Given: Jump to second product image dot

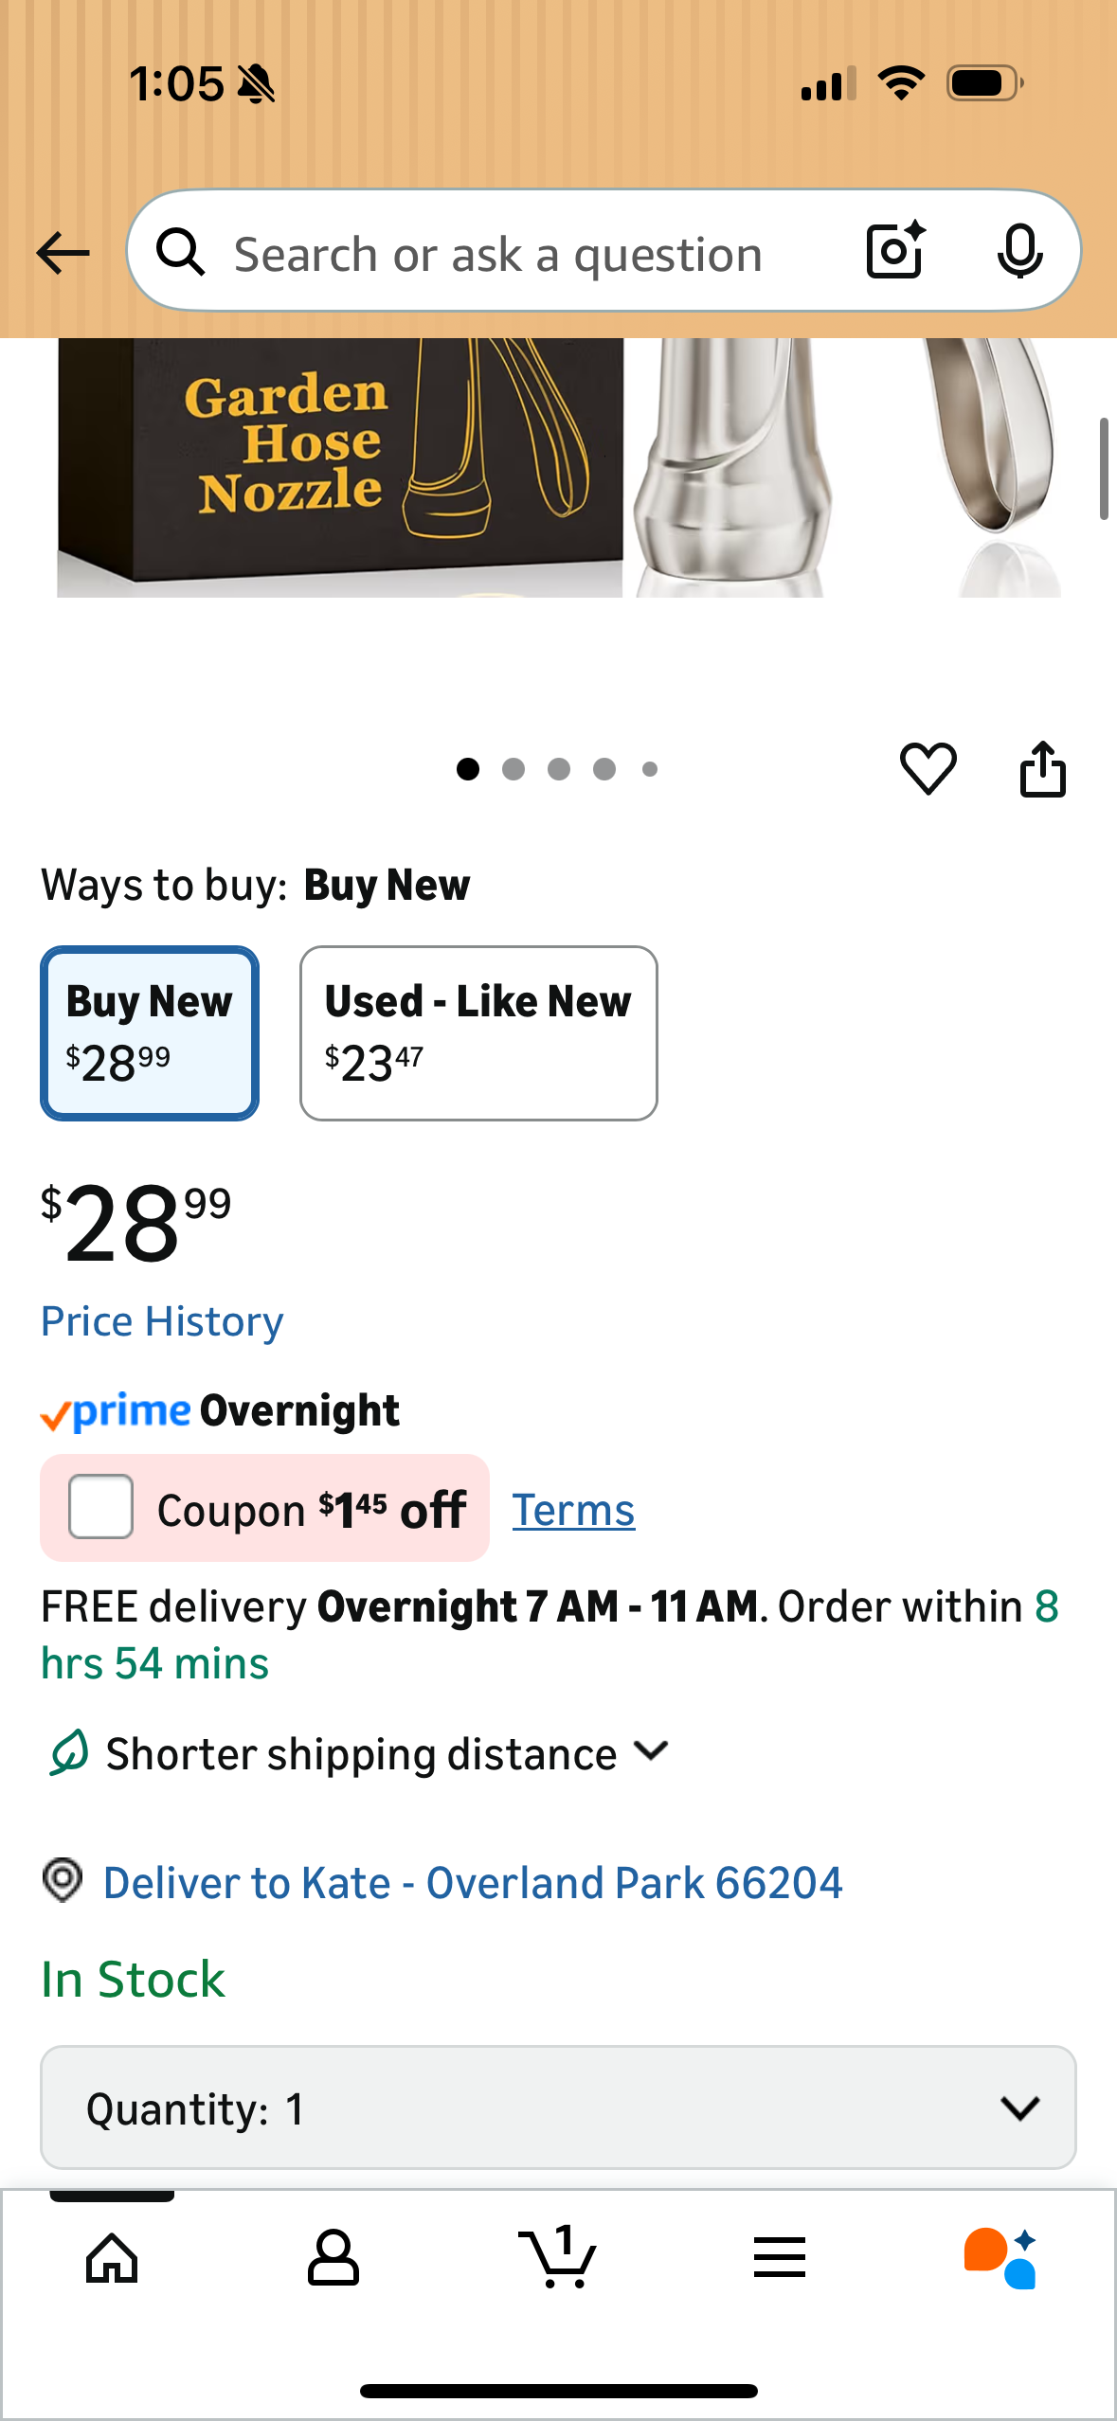Looking at the screenshot, I should pyautogui.click(x=513, y=769).
